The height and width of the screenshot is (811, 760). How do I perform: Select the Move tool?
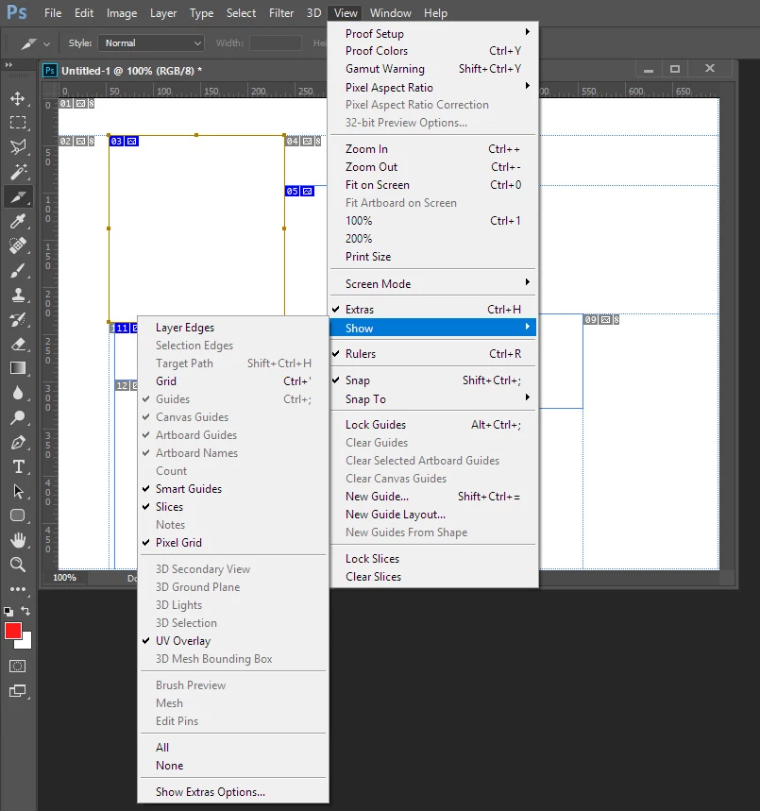point(18,98)
